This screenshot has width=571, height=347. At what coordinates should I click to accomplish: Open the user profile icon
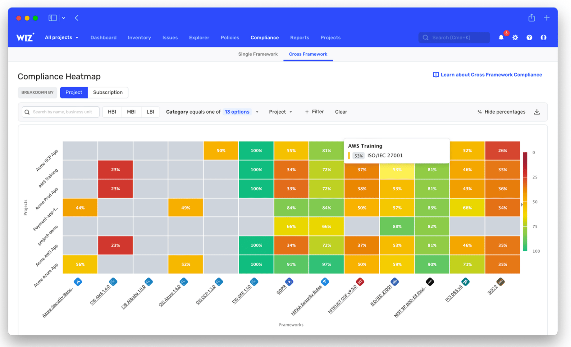[x=543, y=38]
